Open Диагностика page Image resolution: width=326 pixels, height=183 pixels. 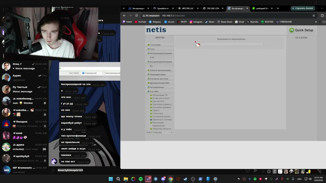tap(158, 101)
